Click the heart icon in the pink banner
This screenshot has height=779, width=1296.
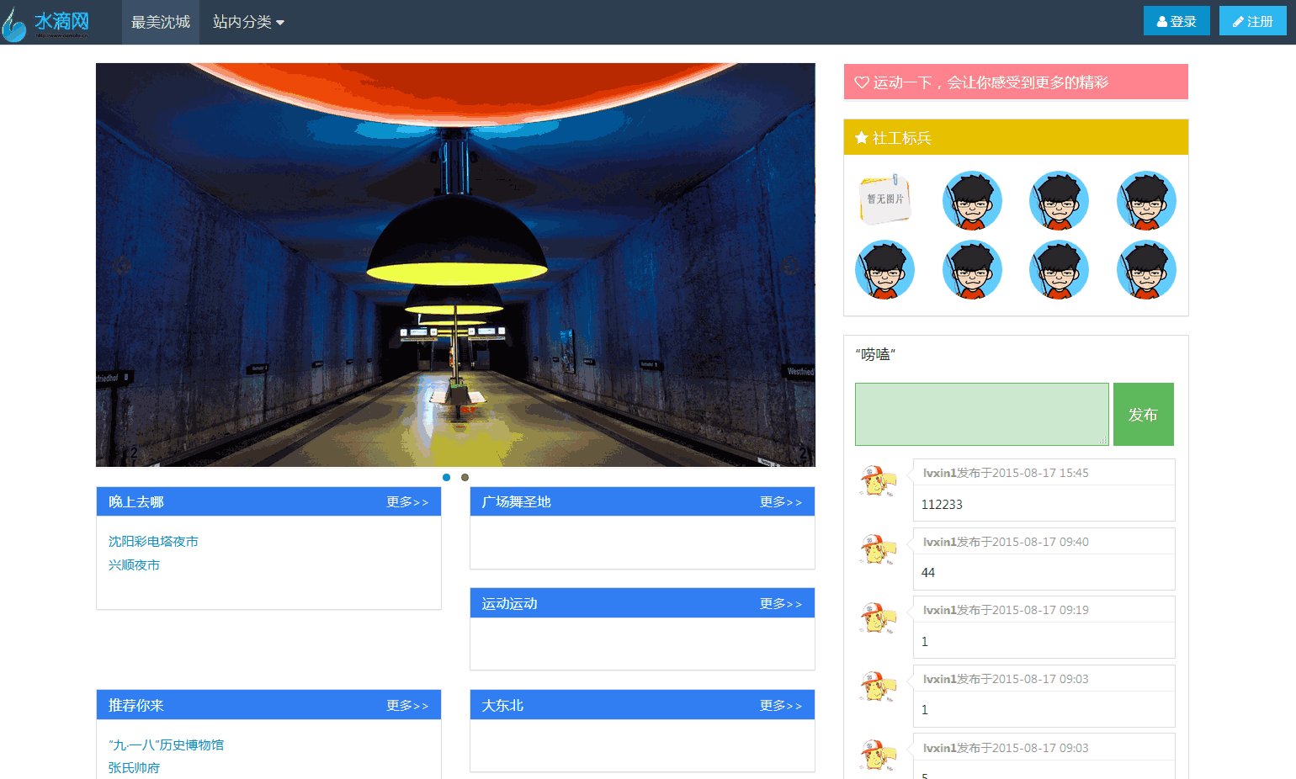tap(862, 82)
